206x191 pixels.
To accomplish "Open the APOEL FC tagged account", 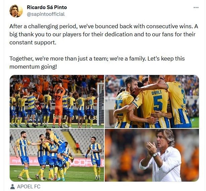I will coord(29,187).
